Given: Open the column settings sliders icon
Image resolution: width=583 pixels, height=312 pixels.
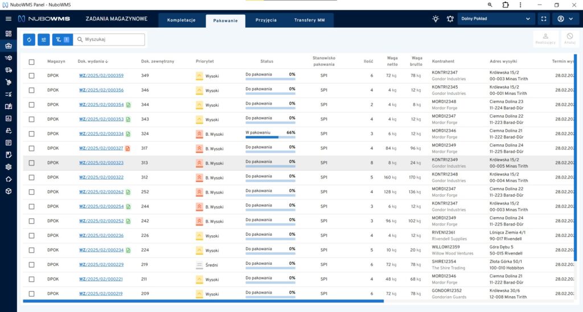Looking at the screenshot, I should pyautogui.click(x=44, y=40).
